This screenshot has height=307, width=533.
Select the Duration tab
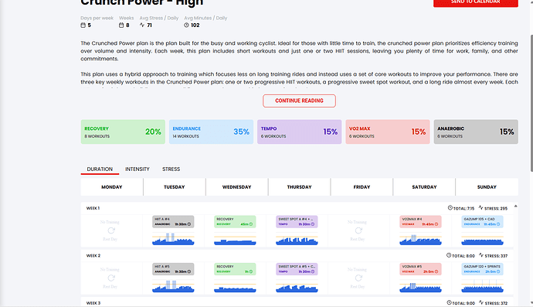(x=100, y=169)
